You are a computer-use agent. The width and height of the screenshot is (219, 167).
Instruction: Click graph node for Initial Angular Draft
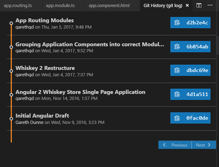point(11,118)
